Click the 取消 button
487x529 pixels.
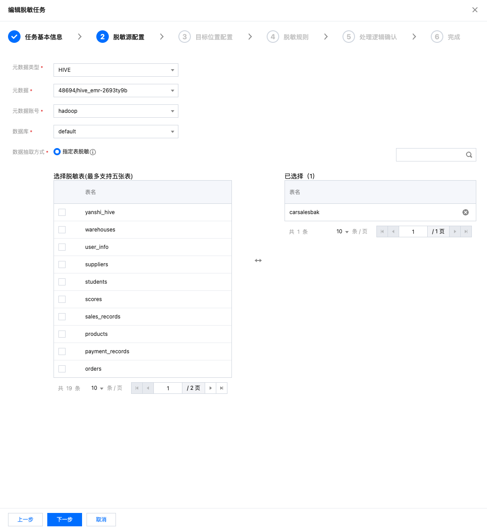(101, 520)
